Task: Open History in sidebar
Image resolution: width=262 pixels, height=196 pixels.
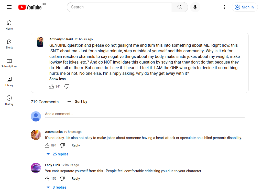Action: tap(9, 100)
